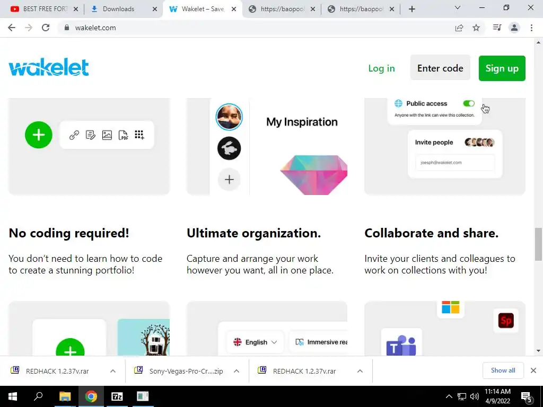
Task: Select the note icon in the add toolbar
Action: 90,135
